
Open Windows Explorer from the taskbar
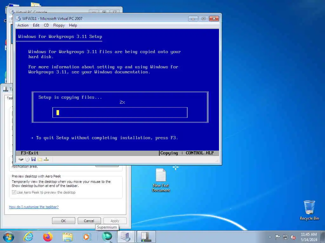pyautogui.click(x=68, y=237)
